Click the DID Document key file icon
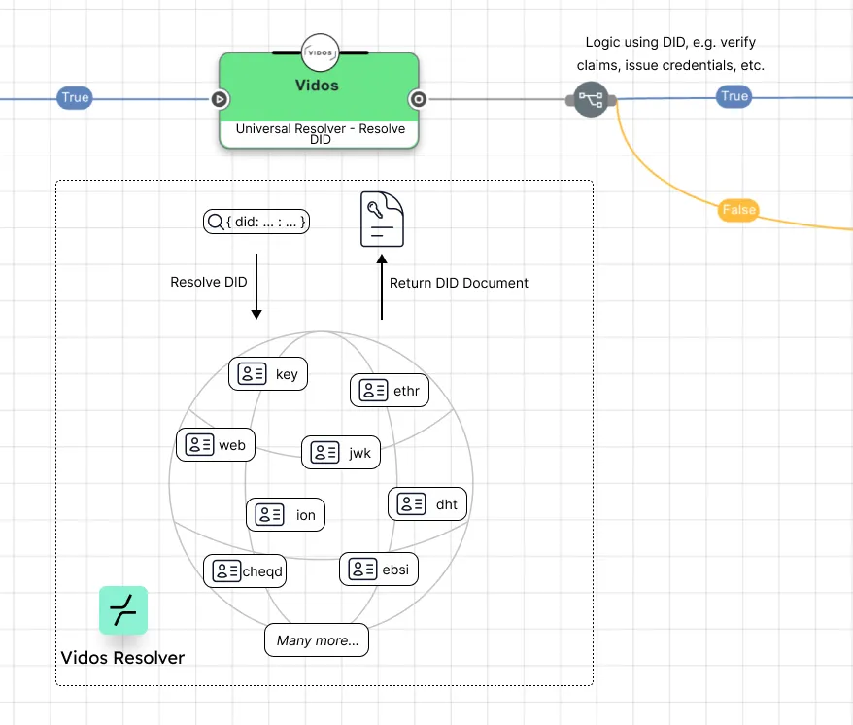Screen dimensions: 853x725 click(x=383, y=219)
